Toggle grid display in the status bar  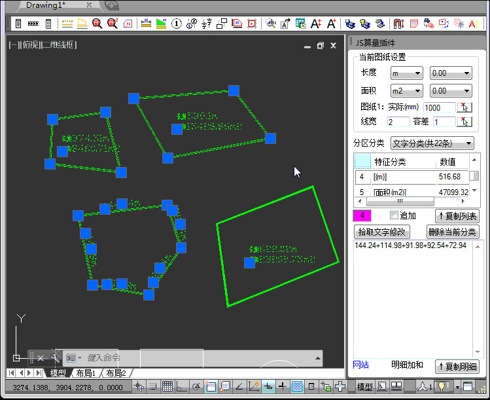click(167, 386)
